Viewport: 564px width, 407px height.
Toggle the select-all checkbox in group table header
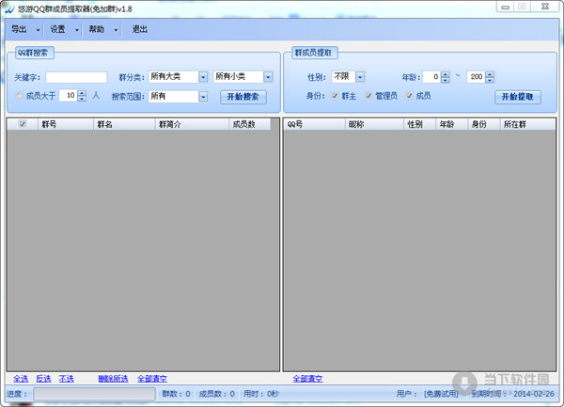[23, 124]
